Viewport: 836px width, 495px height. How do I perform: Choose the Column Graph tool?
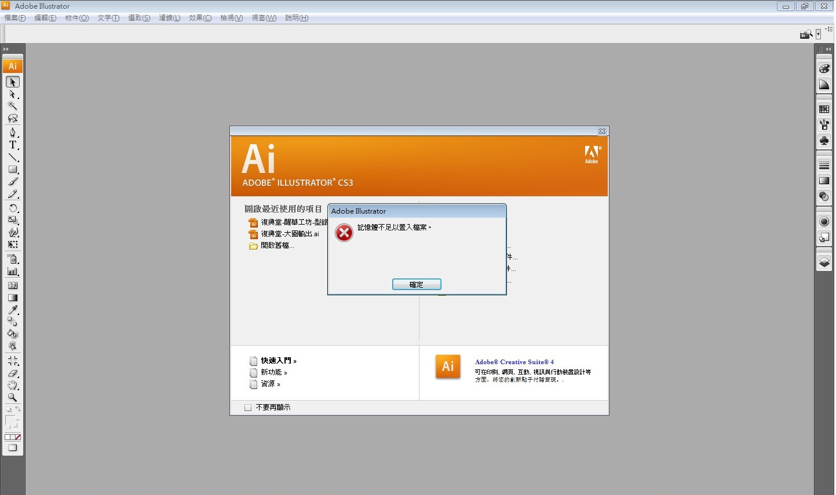[13, 271]
